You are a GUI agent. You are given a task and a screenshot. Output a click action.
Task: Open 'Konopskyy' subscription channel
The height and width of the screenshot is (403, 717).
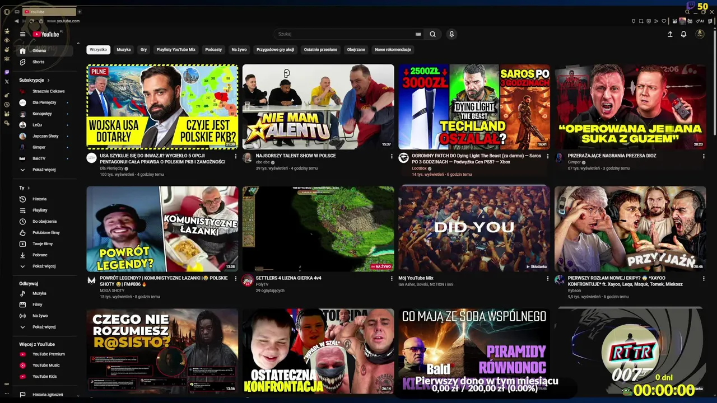[44, 114]
